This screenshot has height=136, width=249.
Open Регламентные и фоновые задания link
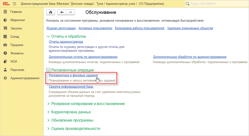pos(73,75)
